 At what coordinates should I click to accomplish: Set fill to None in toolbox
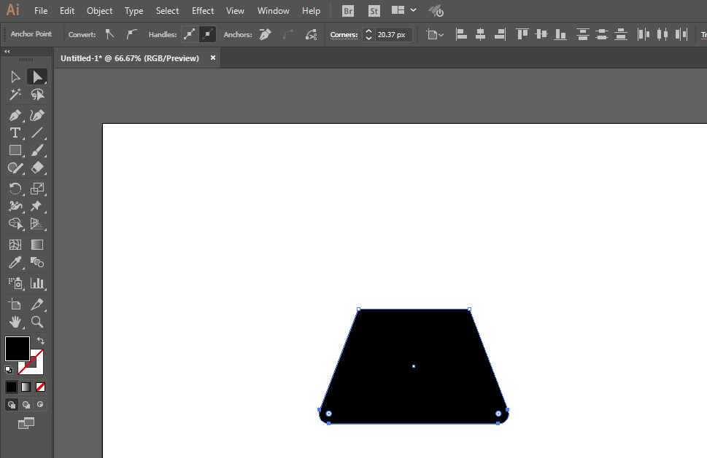[x=41, y=387]
